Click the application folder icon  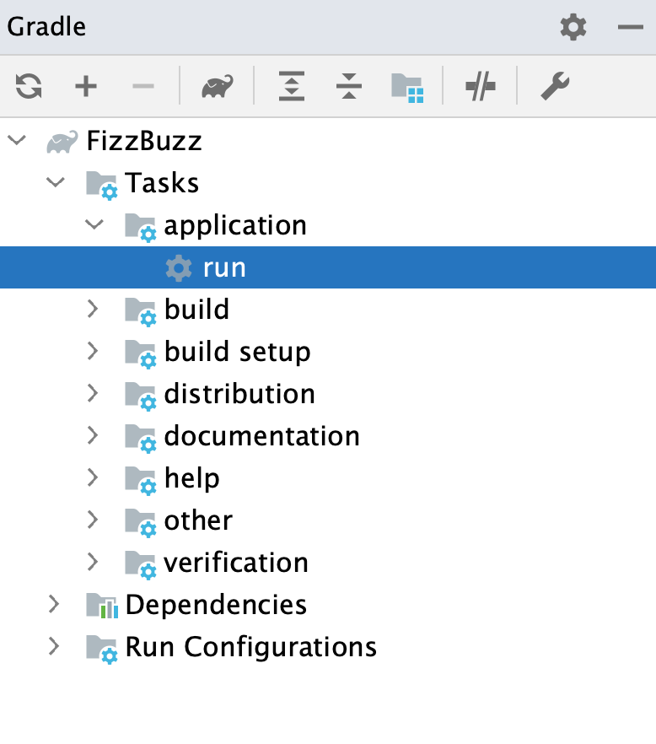(x=141, y=227)
